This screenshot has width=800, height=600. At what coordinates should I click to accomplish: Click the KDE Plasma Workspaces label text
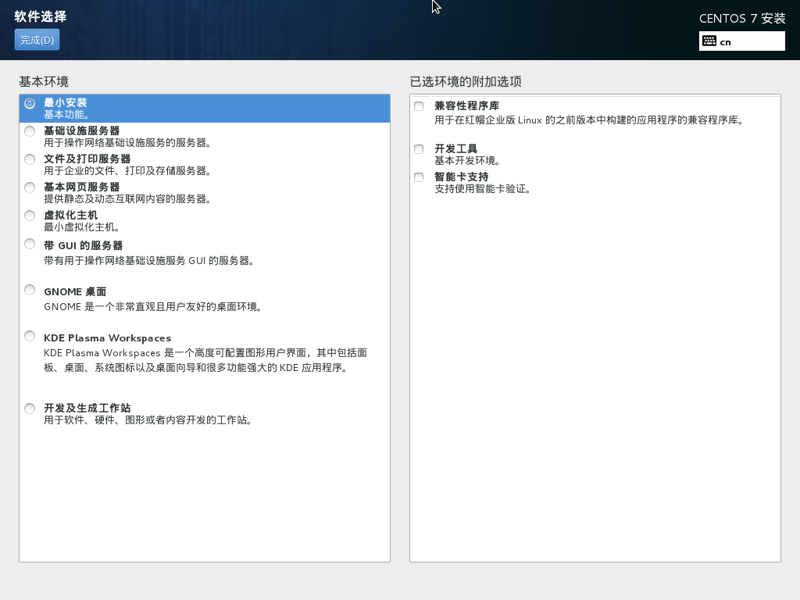109,337
